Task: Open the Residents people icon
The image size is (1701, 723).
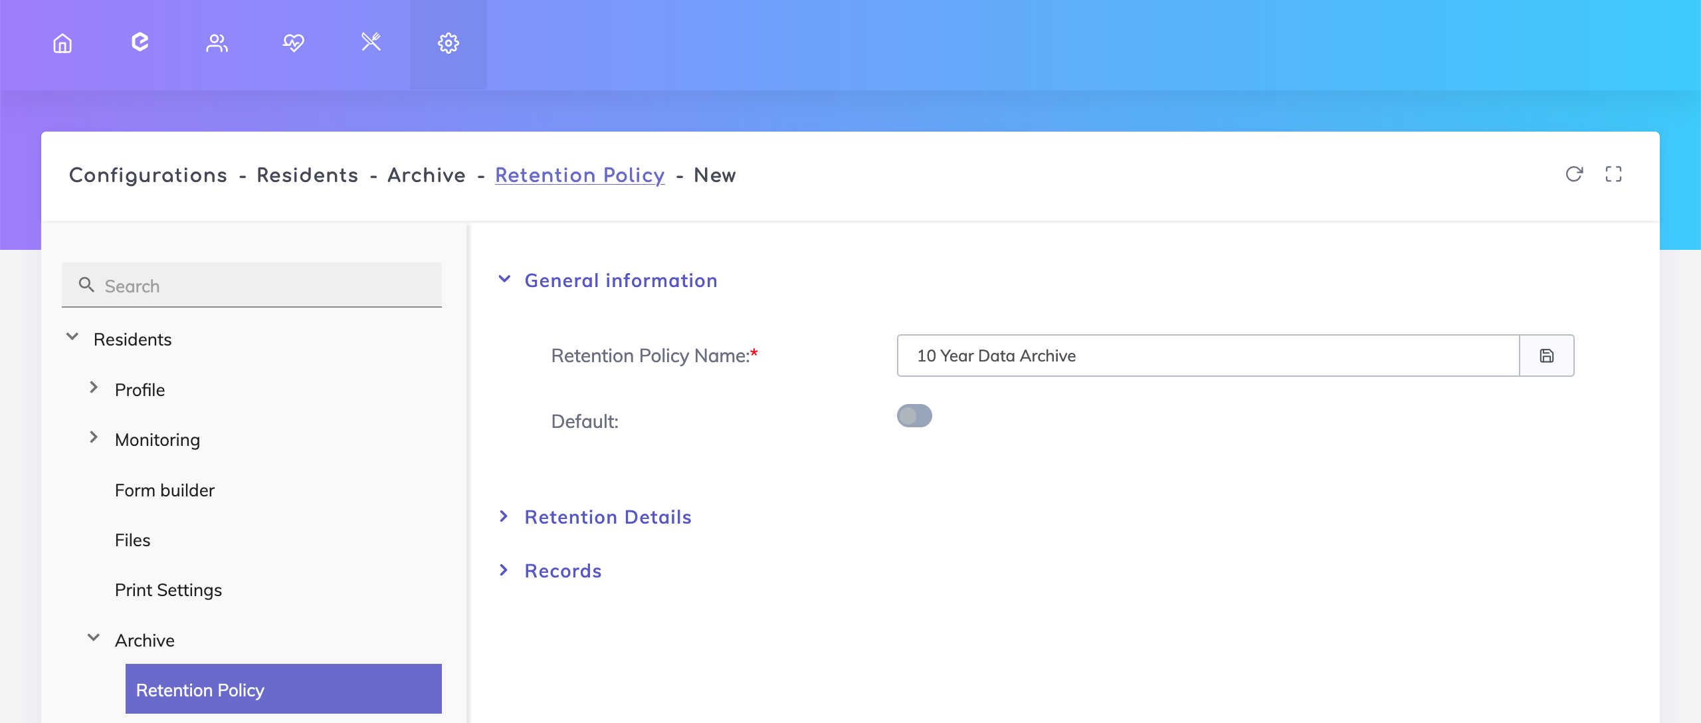Action: pyautogui.click(x=217, y=44)
